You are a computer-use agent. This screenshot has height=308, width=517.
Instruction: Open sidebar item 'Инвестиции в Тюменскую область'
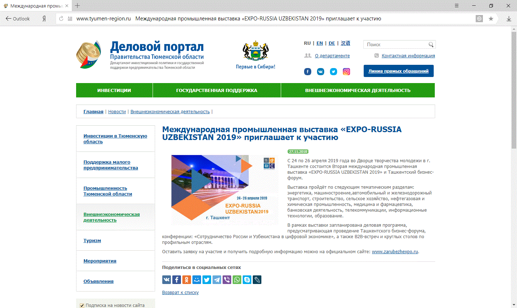pos(115,139)
